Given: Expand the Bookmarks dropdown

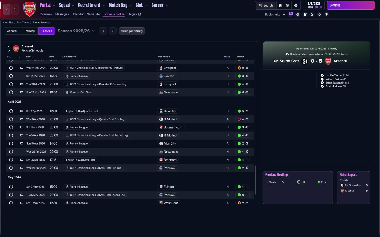Looking at the screenshot, I should point(275,15).
